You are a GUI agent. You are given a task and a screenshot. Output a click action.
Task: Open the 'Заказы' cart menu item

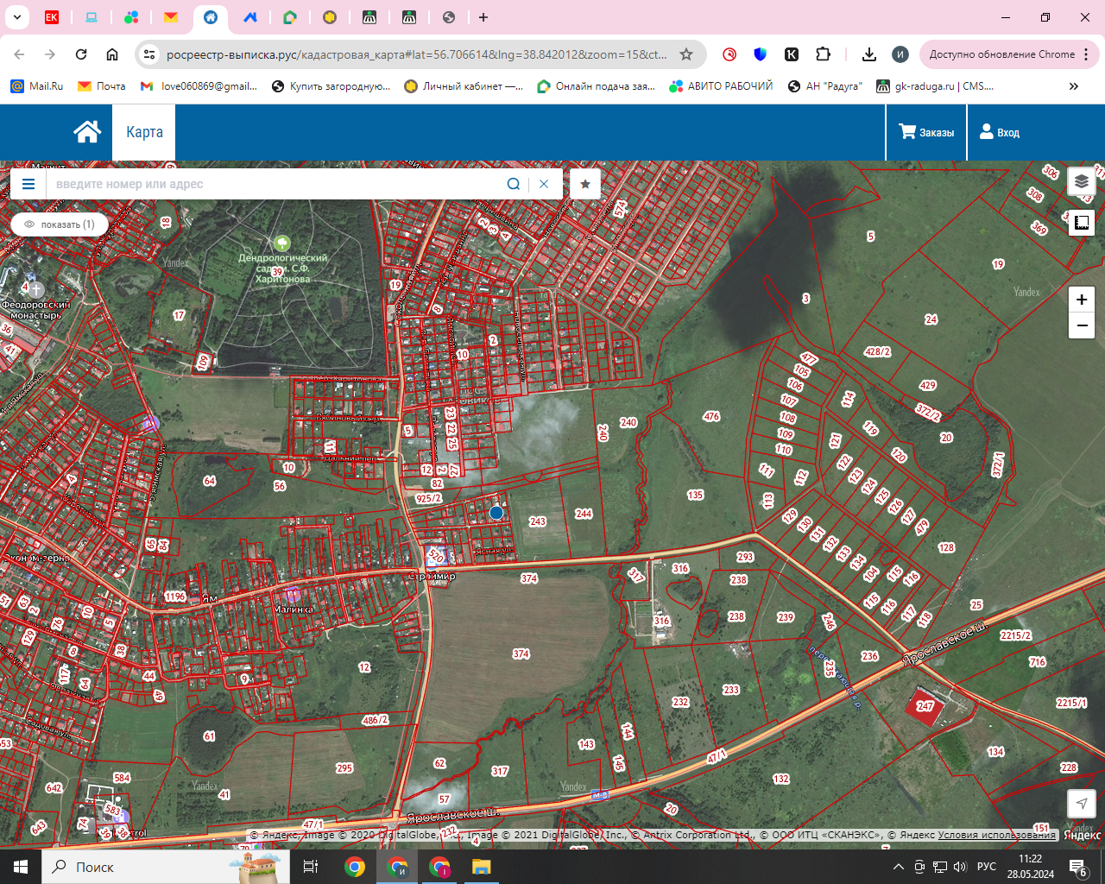(927, 132)
